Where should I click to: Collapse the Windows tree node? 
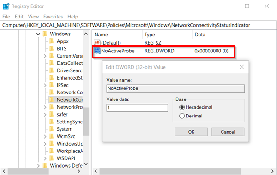pos(38,34)
